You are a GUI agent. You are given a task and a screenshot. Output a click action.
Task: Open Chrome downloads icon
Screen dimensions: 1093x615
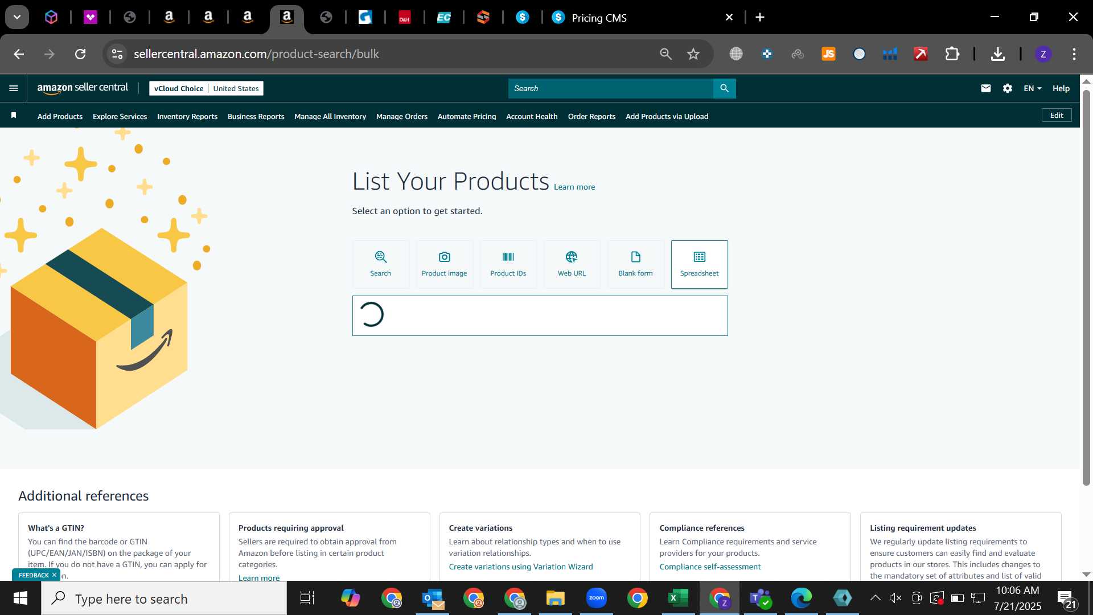[997, 54]
